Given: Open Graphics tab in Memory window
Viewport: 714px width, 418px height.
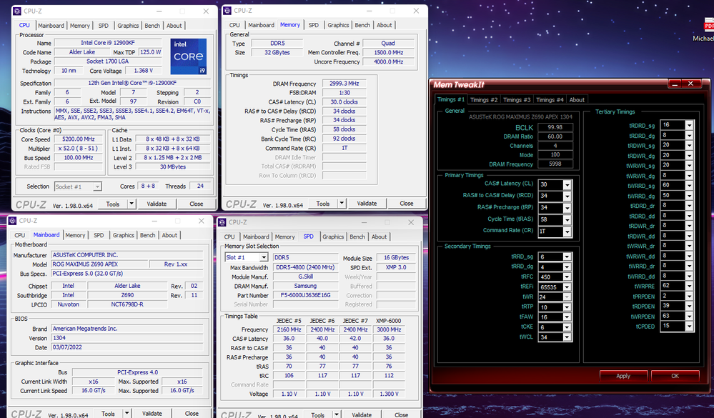Looking at the screenshot, I should (338, 25).
